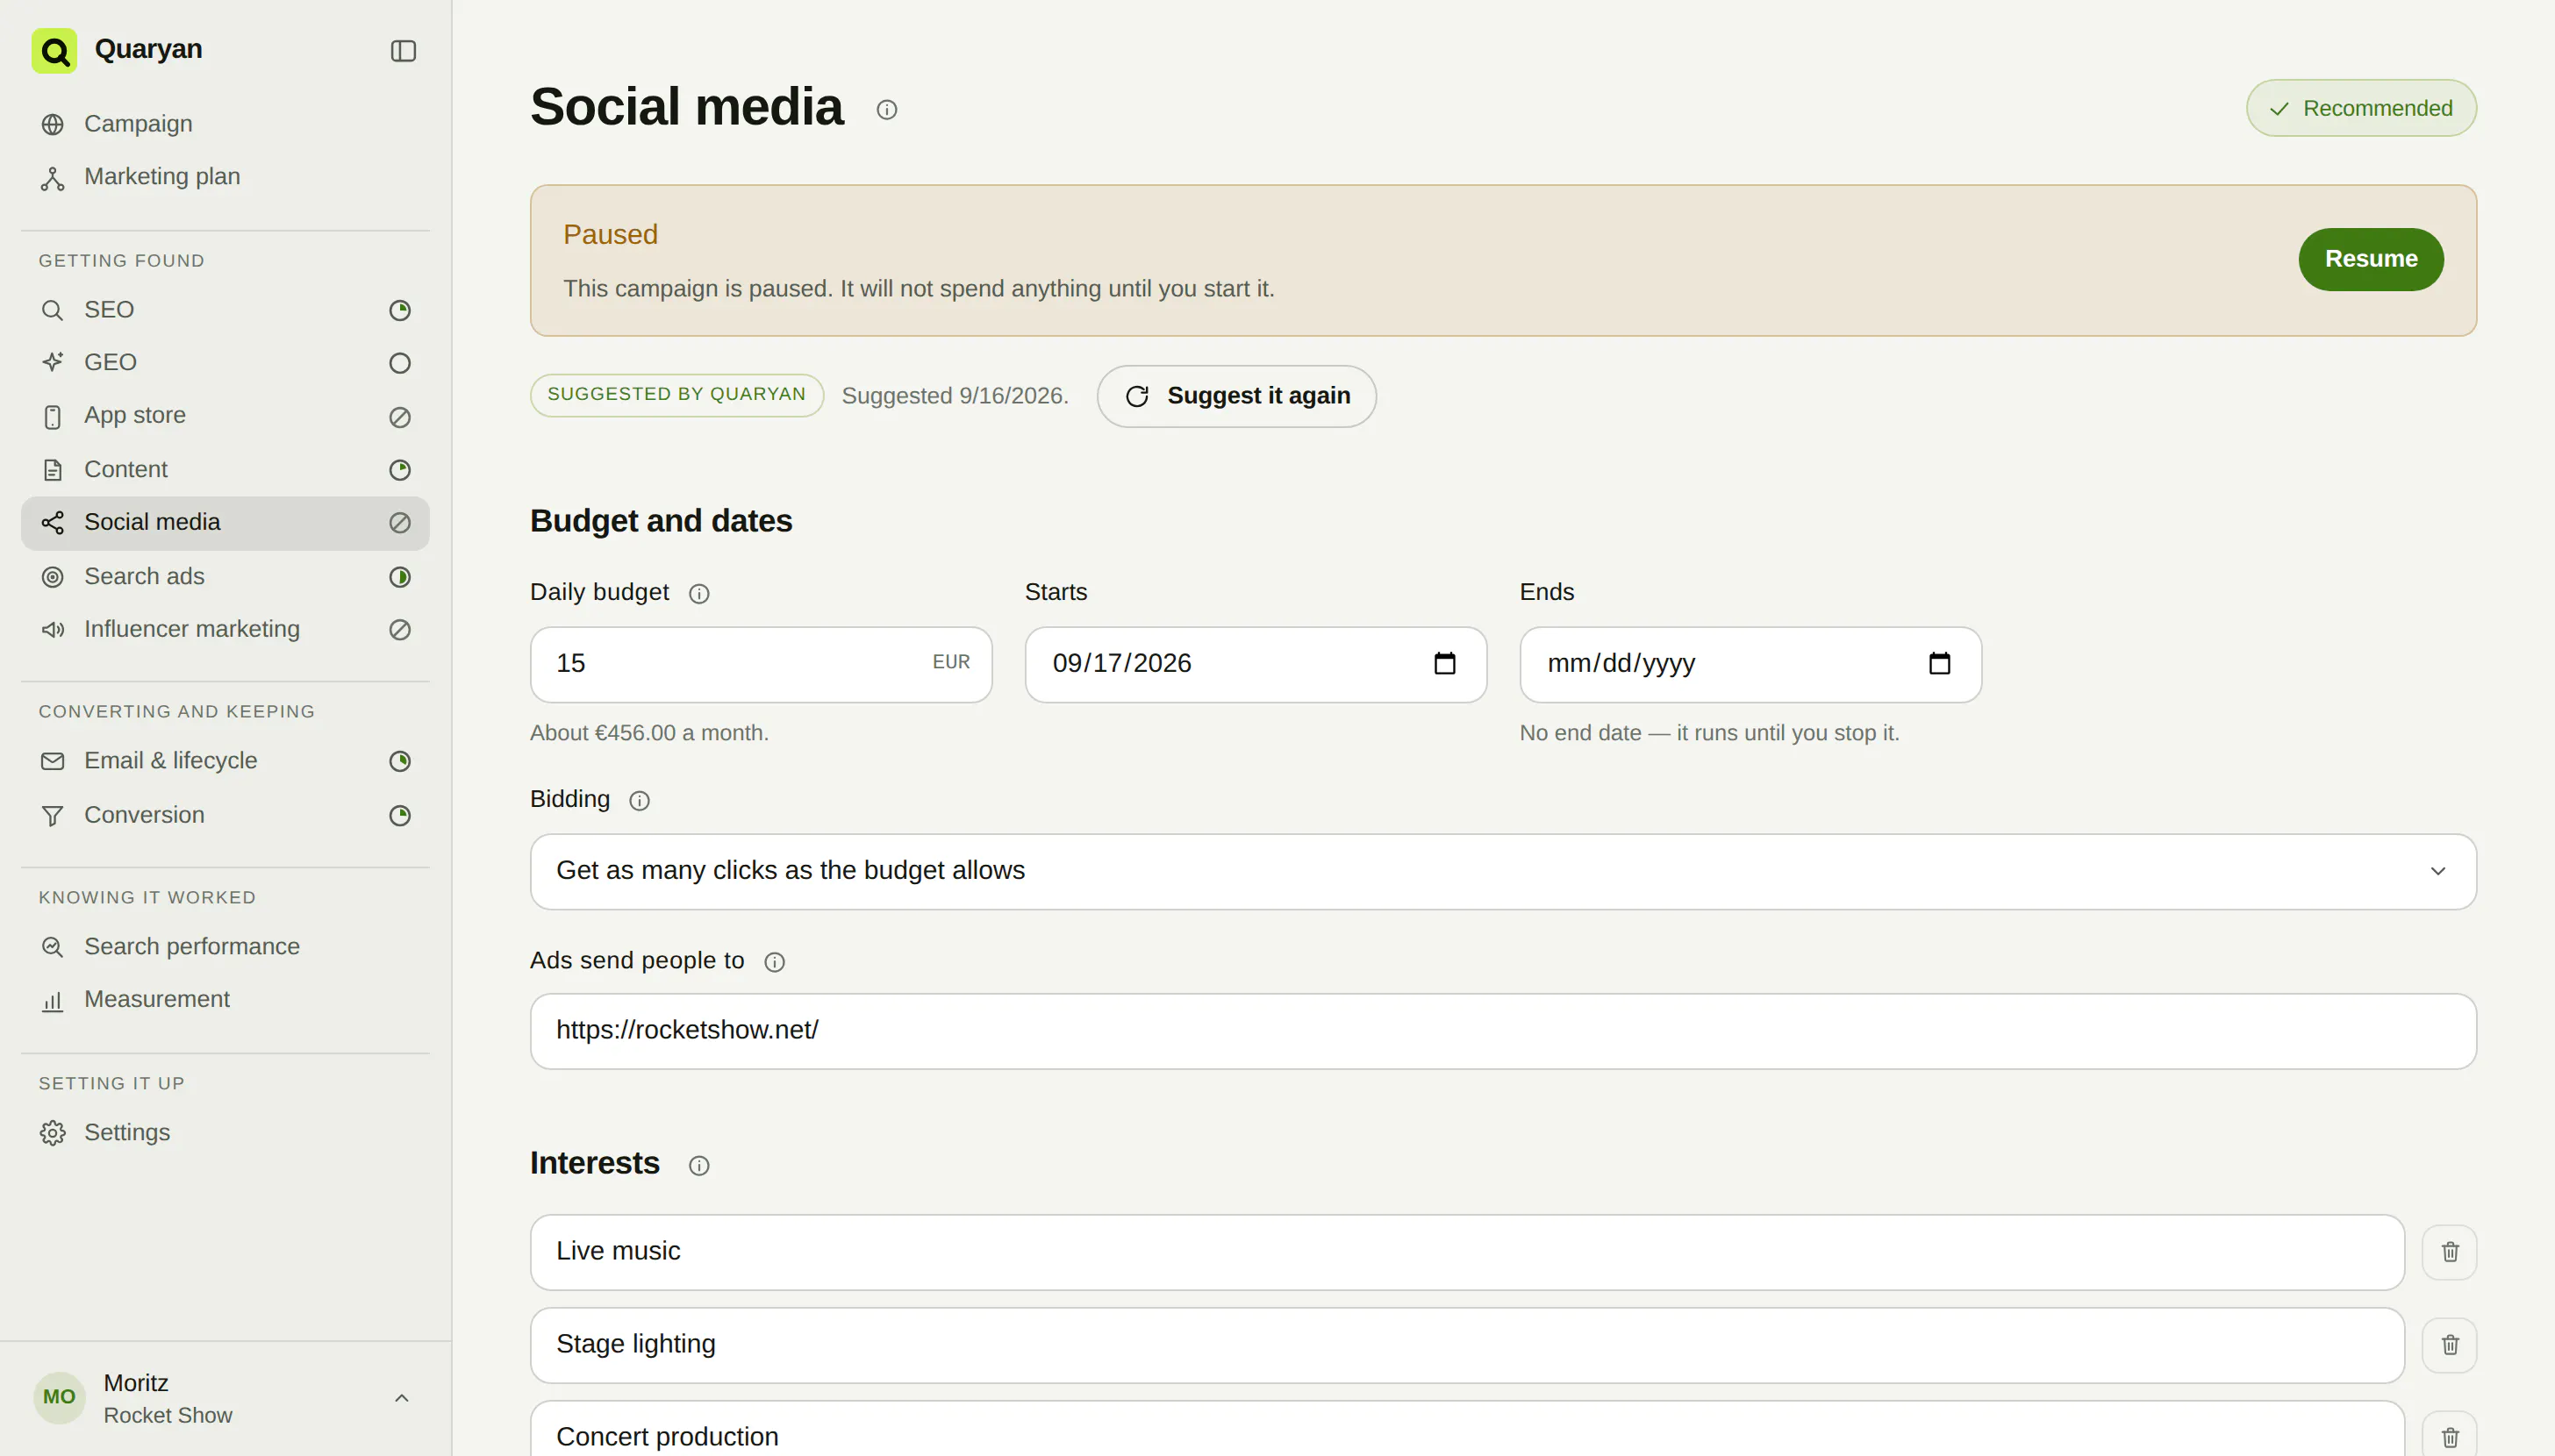Image resolution: width=2555 pixels, height=1456 pixels.
Task: Click the Bidding info icon
Action: [x=639, y=801]
